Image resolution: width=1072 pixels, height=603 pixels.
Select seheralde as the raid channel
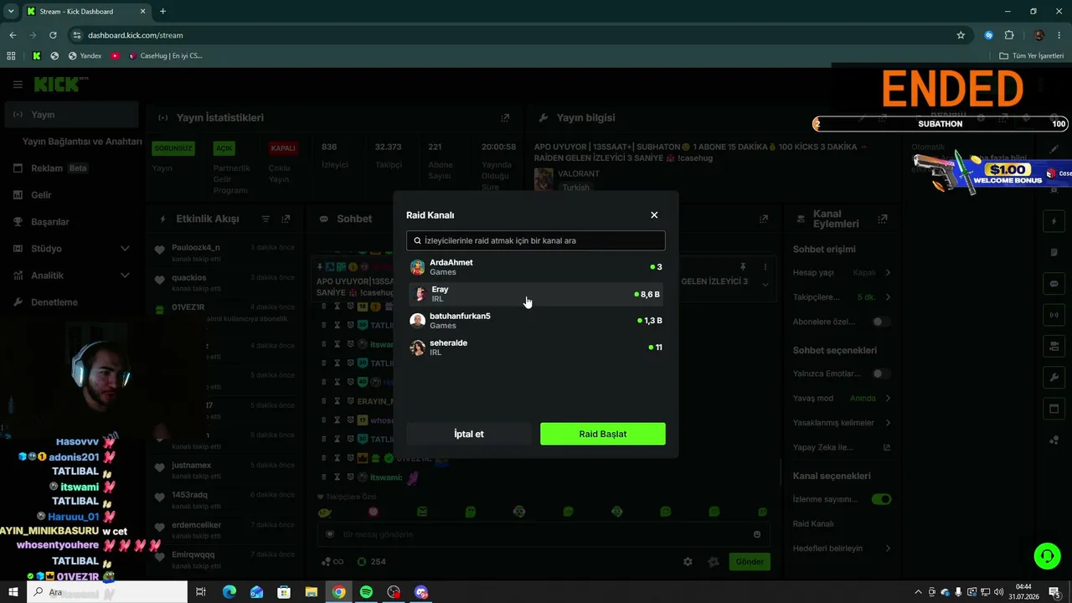click(x=536, y=348)
